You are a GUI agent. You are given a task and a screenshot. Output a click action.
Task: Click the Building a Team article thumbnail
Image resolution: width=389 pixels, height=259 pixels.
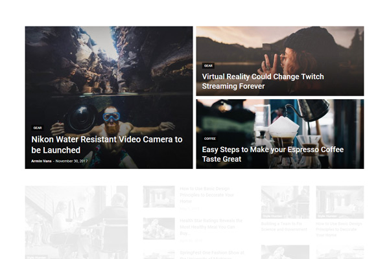tap(285, 201)
